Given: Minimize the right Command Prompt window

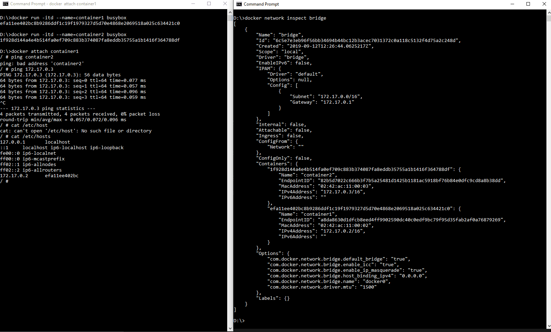Looking at the screenshot, I should coord(512,4).
